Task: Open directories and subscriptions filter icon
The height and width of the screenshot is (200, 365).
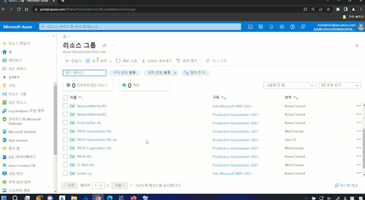Action: tap(261, 27)
